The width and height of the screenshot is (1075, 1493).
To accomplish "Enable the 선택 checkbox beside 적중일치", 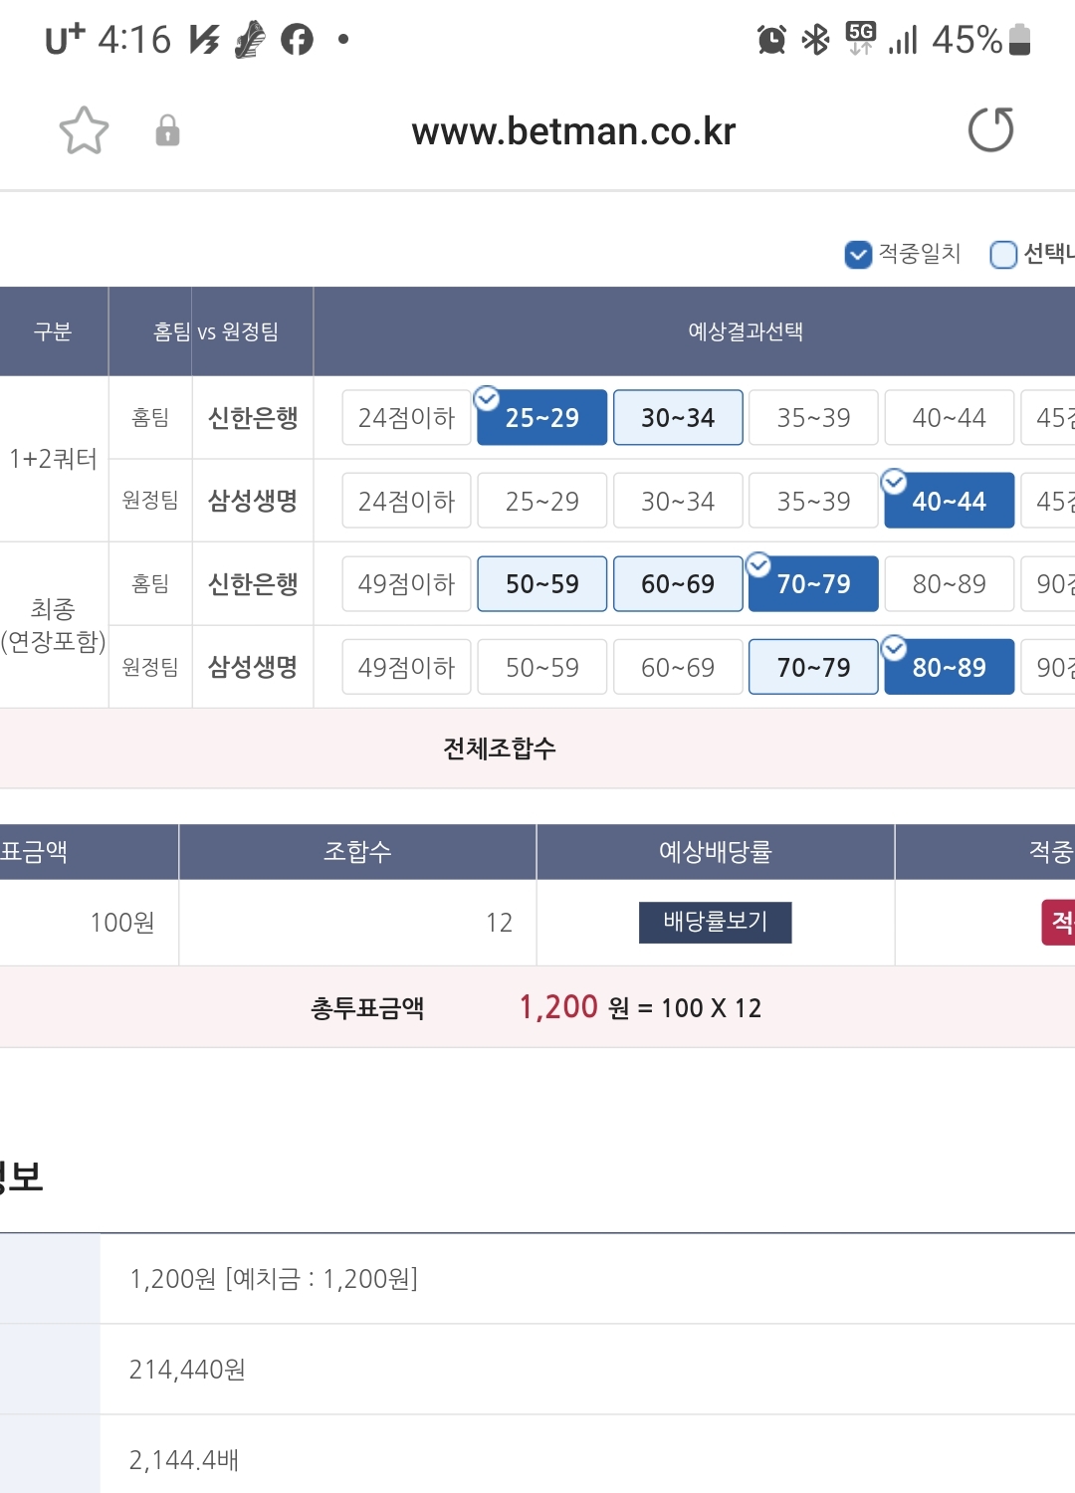I will 1003,255.
